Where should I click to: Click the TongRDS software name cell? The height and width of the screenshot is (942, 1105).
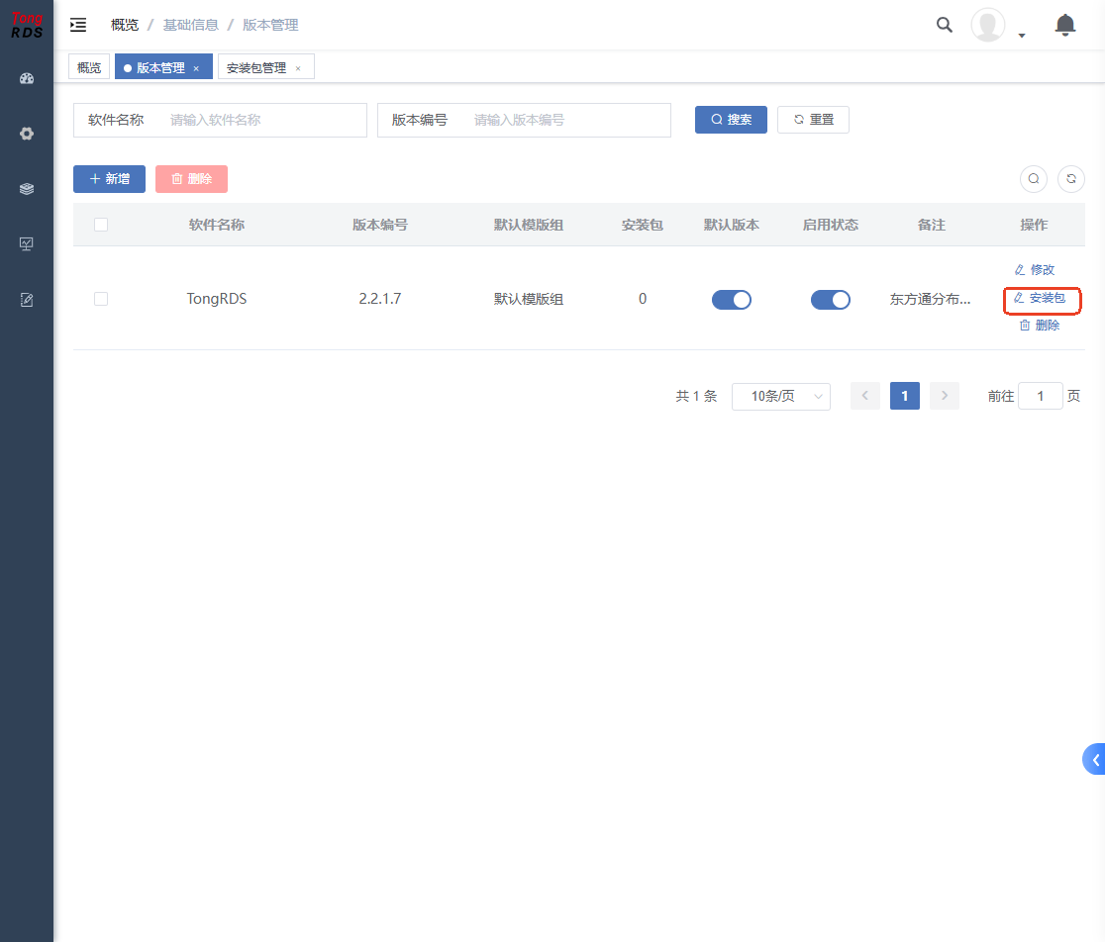point(217,299)
